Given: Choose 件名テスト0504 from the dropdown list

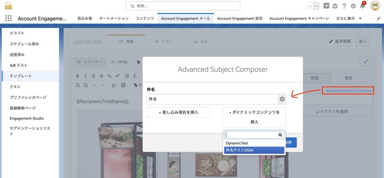Looking at the screenshot, I should tap(254, 150).
